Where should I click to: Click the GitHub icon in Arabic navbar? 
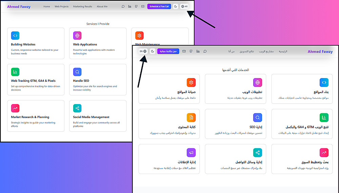191,51
